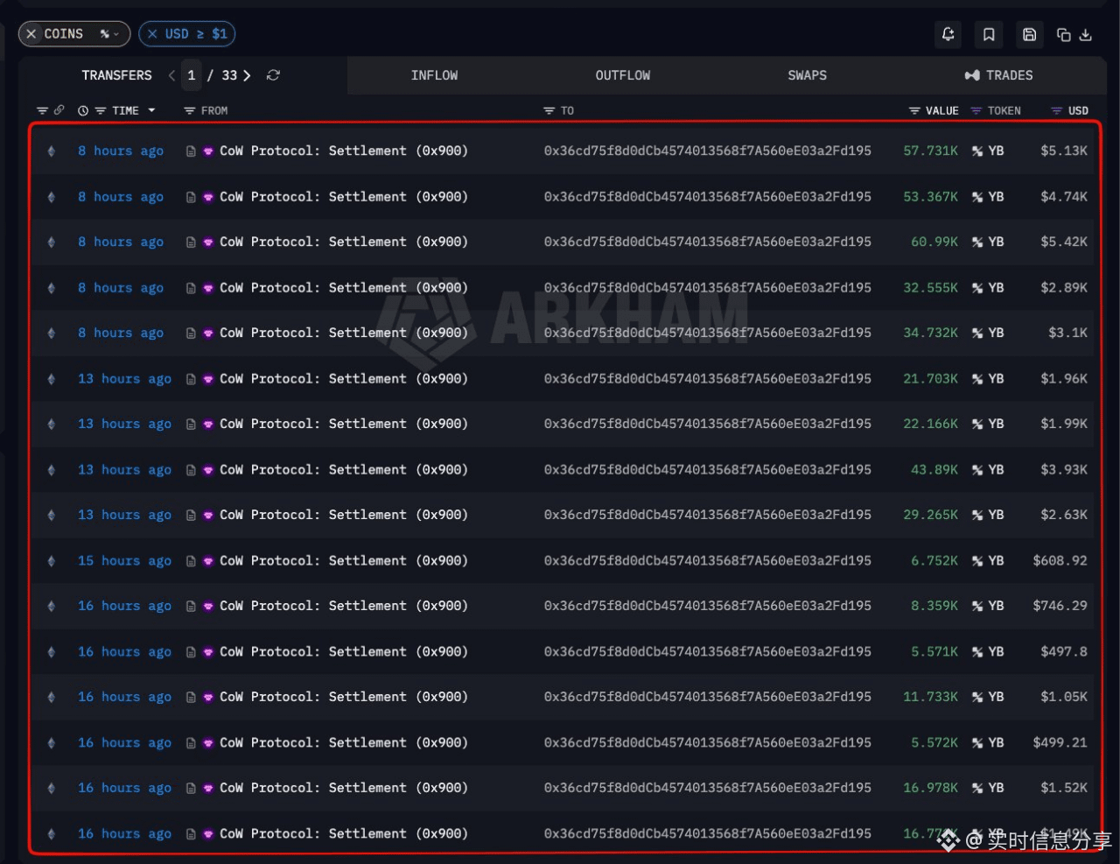Open the INFLOW tab
The image size is (1120, 864).
pyautogui.click(x=434, y=75)
